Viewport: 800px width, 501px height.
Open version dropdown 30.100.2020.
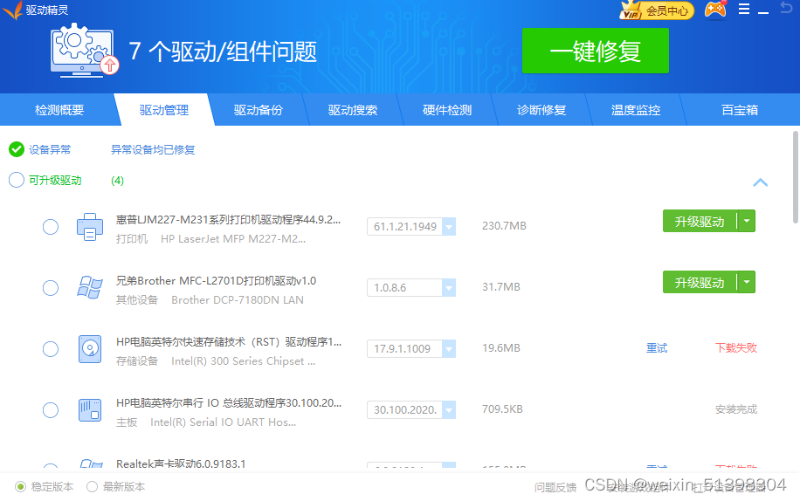tap(449, 409)
